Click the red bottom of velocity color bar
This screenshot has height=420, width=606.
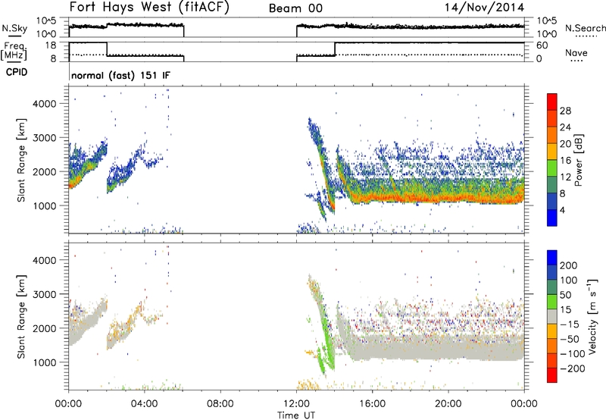(552, 375)
